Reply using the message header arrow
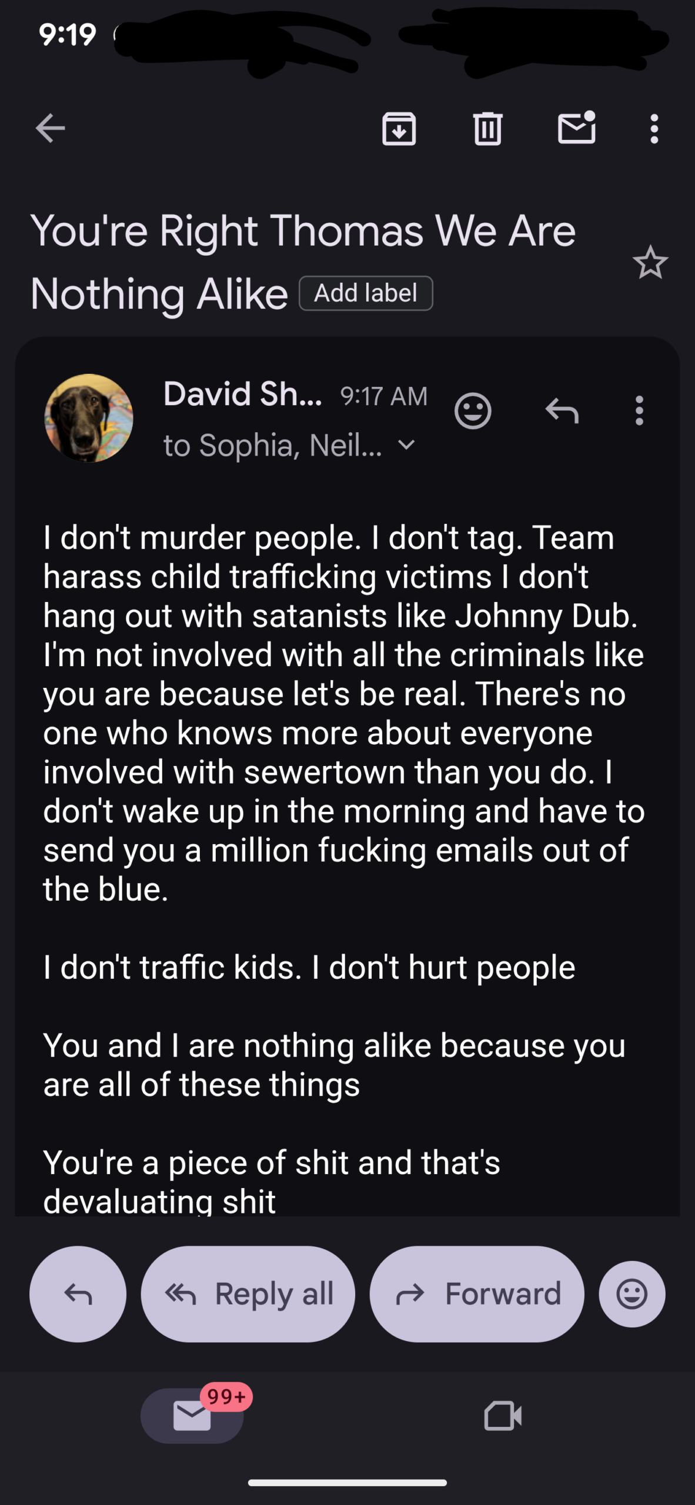The image size is (695, 1505). [562, 410]
